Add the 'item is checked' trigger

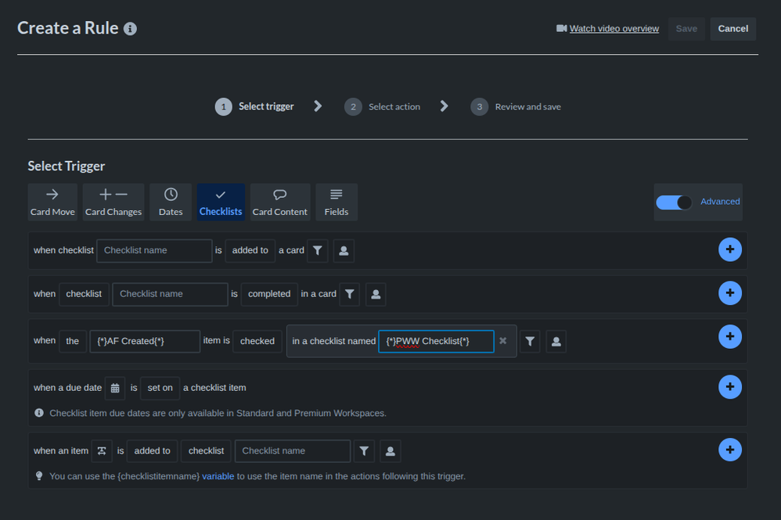(729, 336)
